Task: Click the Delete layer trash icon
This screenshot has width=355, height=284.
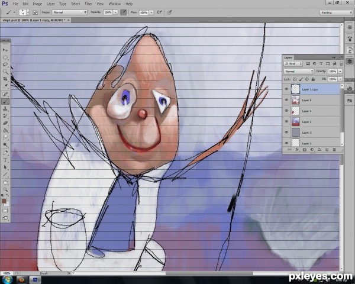Action: click(334, 150)
